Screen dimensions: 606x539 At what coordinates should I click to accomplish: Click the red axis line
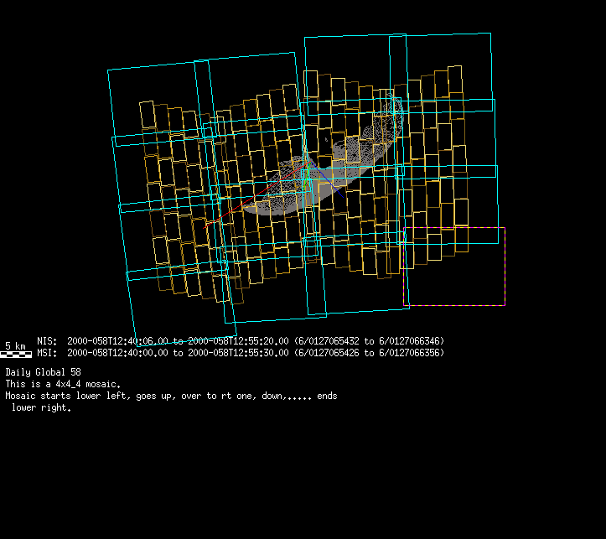point(251,202)
